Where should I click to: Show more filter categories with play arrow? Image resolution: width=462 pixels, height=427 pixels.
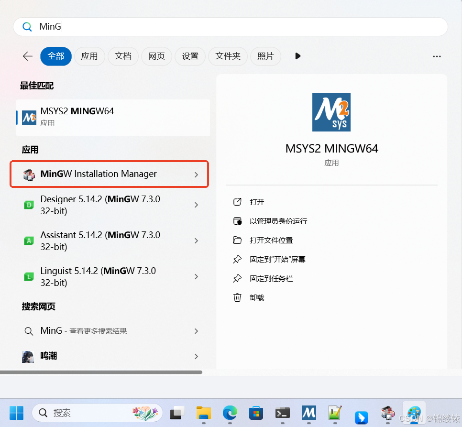click(x=297, y=56)
